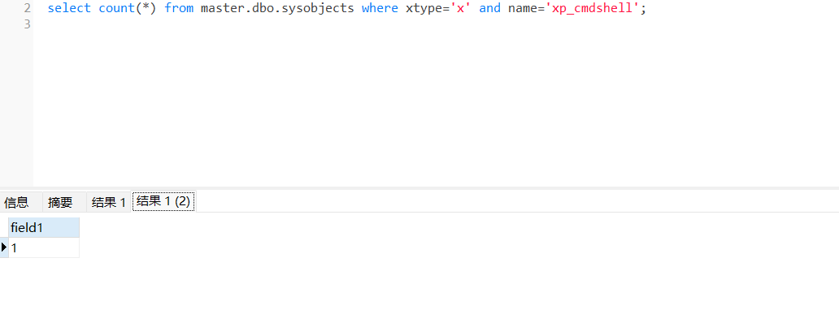The width and height of the screenshot is (839, 314).
Task: Click line number 3 in gutter
Action: click(27, 24)
